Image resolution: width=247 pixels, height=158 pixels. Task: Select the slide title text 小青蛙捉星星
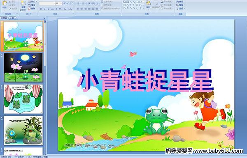[x=145, y=80]
